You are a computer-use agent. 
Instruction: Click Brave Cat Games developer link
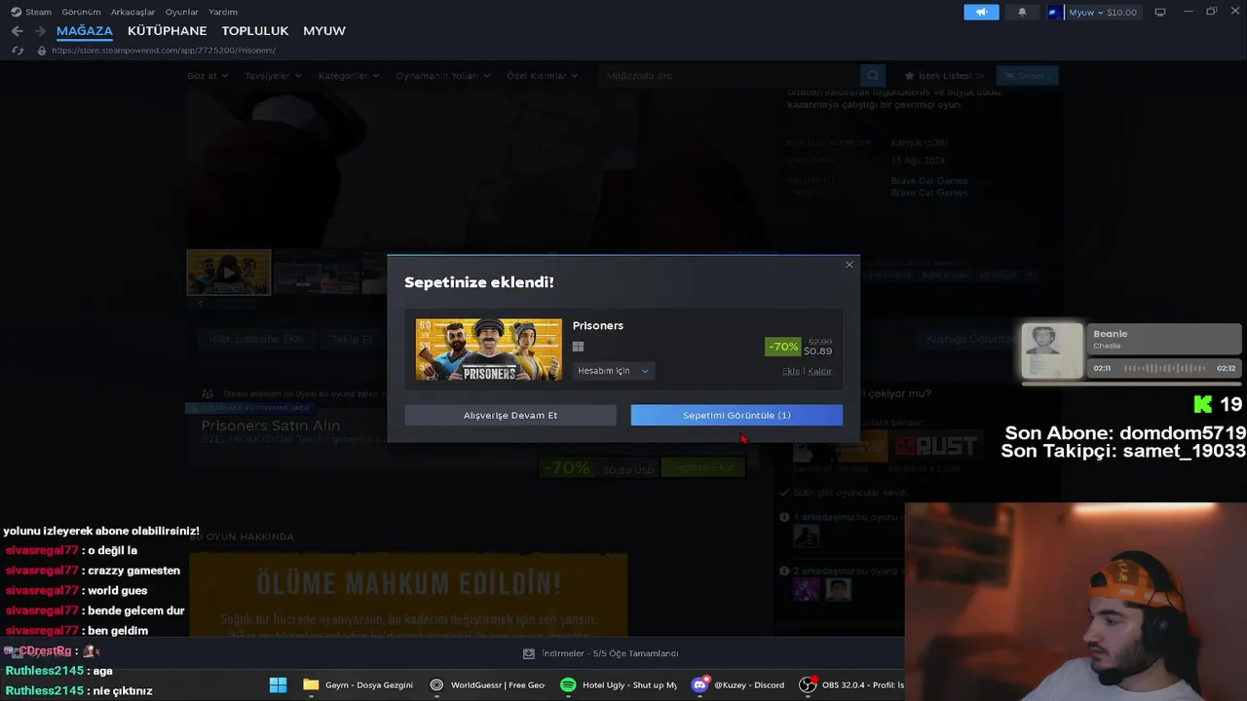pyautogui.click(x=929, y=181)
